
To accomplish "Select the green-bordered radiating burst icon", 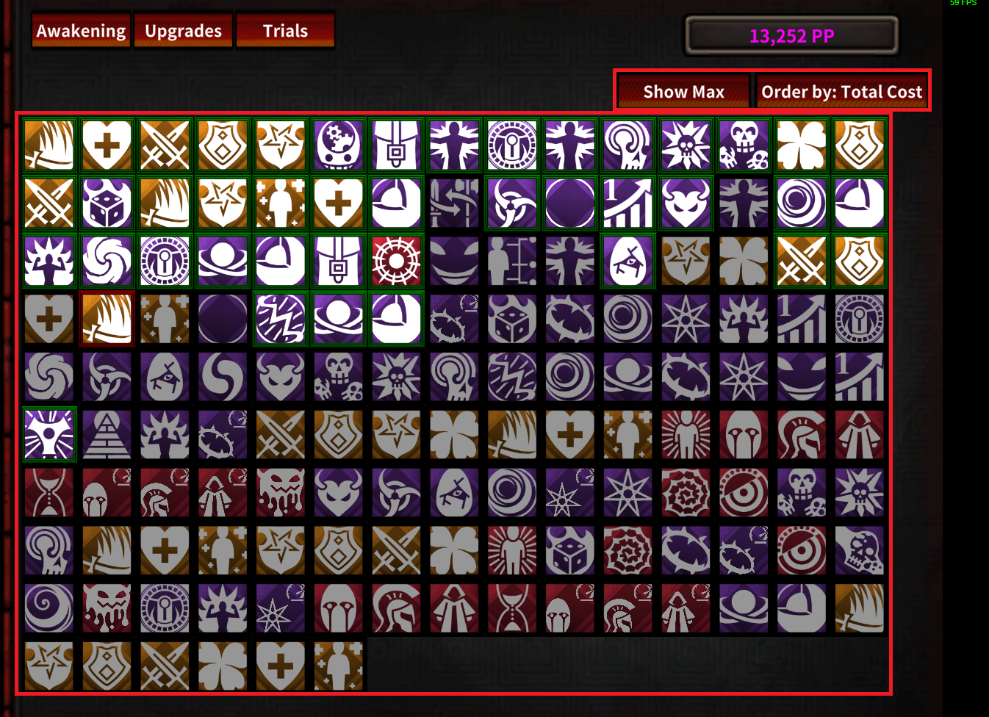I will pyautogui.click(x=49, y=435).
